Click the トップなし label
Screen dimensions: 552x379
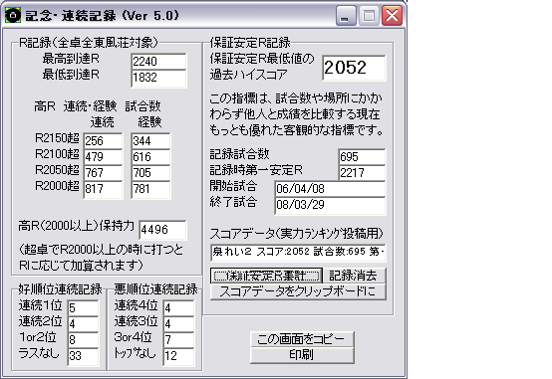point(135,353)
